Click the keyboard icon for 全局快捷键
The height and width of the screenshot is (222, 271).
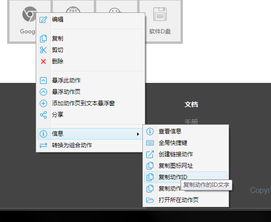(150, 143)
